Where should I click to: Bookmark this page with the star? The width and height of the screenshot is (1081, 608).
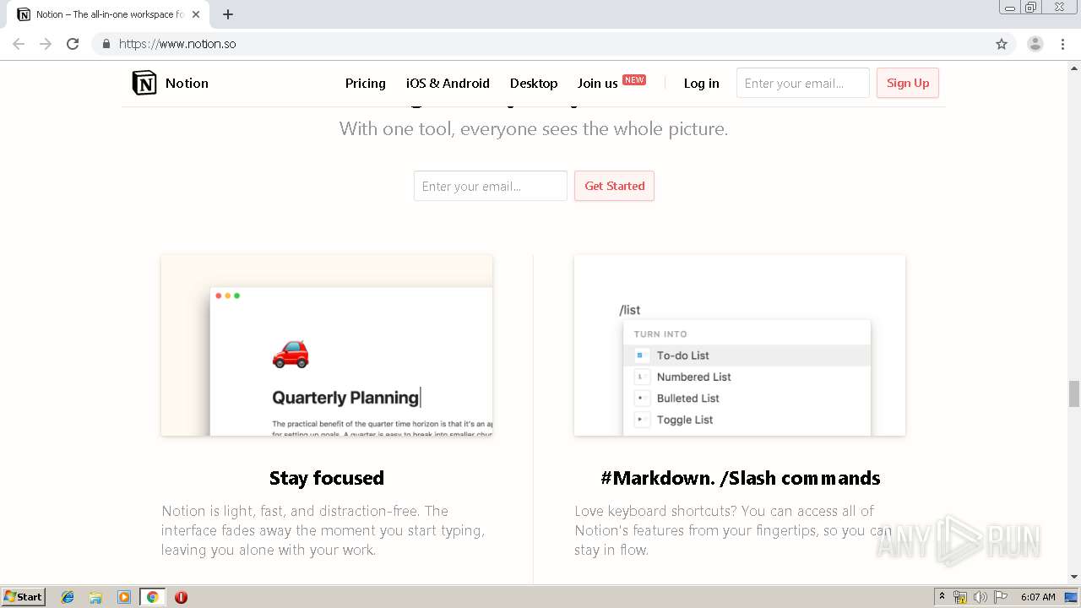tap(1002, 44)
